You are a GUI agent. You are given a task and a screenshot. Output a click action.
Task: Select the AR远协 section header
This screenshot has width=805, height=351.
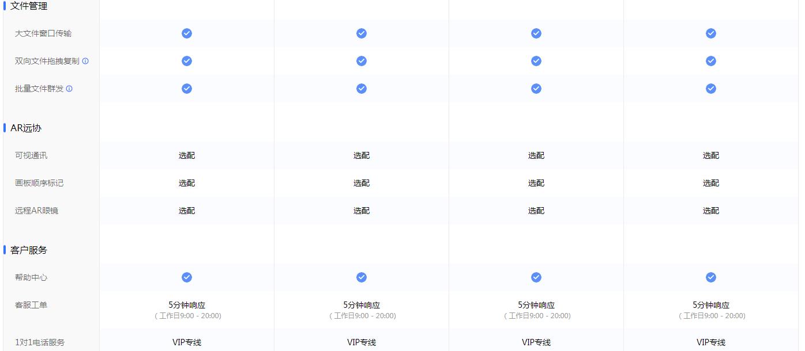(26, 128)
